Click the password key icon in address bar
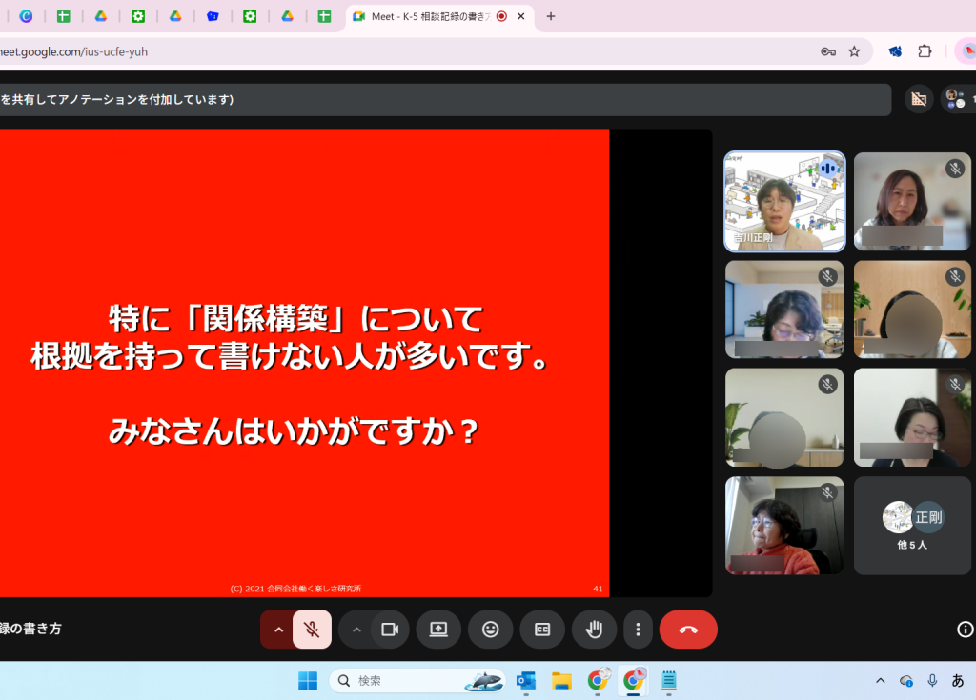 tap(828, 51)
